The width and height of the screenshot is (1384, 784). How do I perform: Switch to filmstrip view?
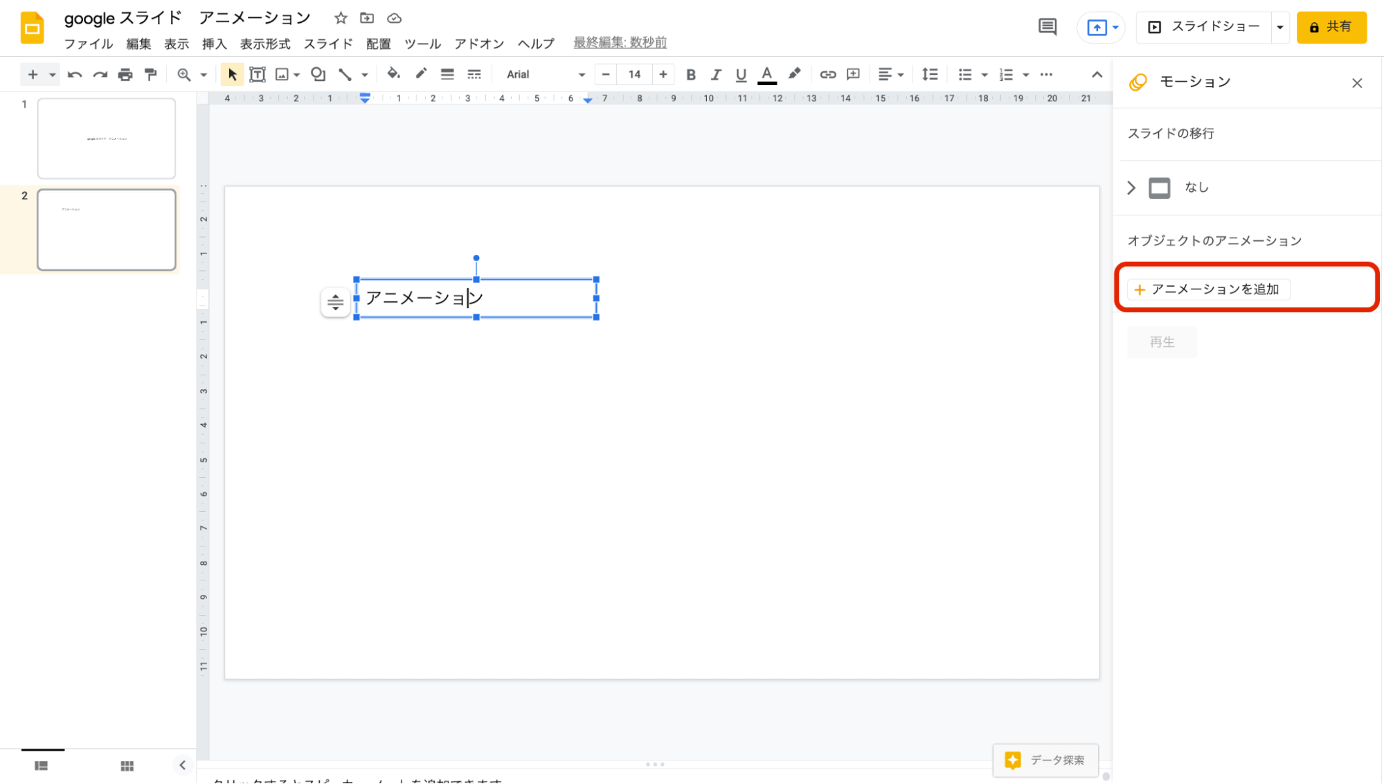[x=42, y=765]
